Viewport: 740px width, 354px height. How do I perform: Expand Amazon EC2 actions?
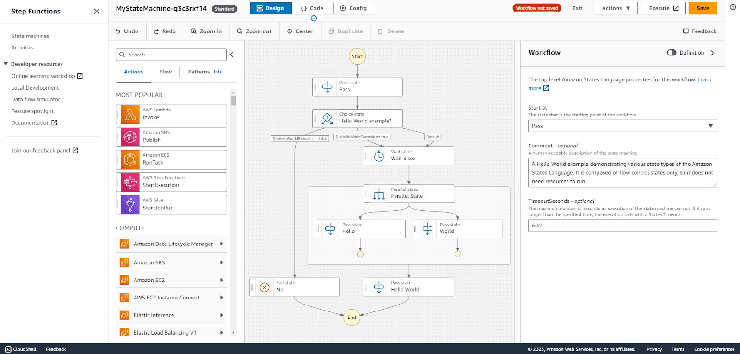click(222, 280)
